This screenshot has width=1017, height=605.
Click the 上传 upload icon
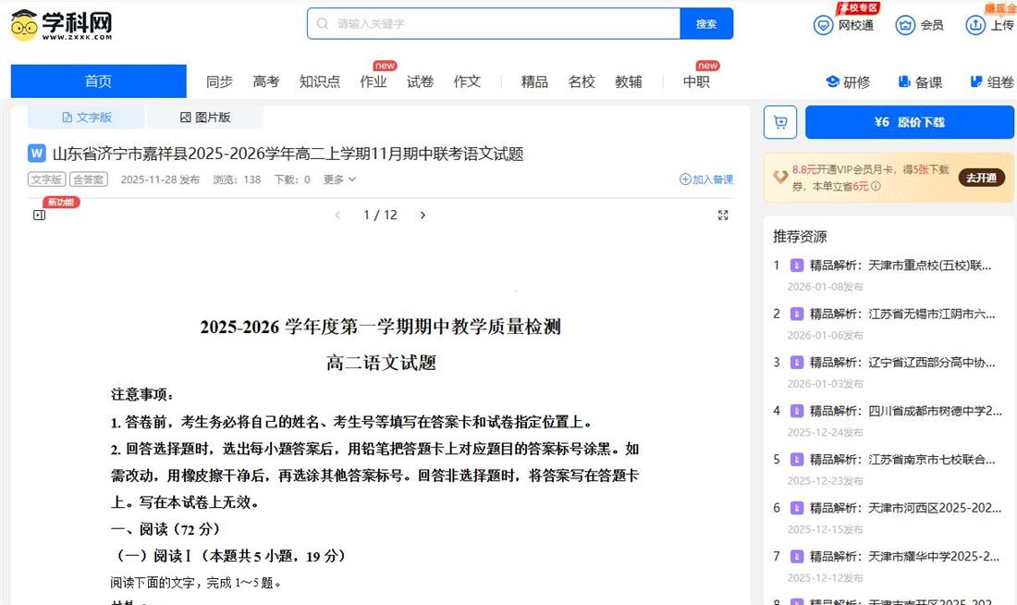(975, 25)
